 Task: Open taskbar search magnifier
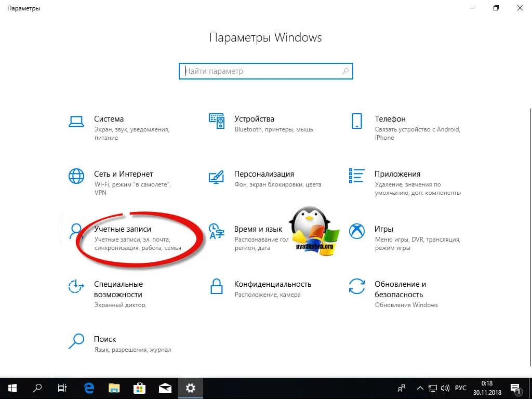click(x=37, y=388)
